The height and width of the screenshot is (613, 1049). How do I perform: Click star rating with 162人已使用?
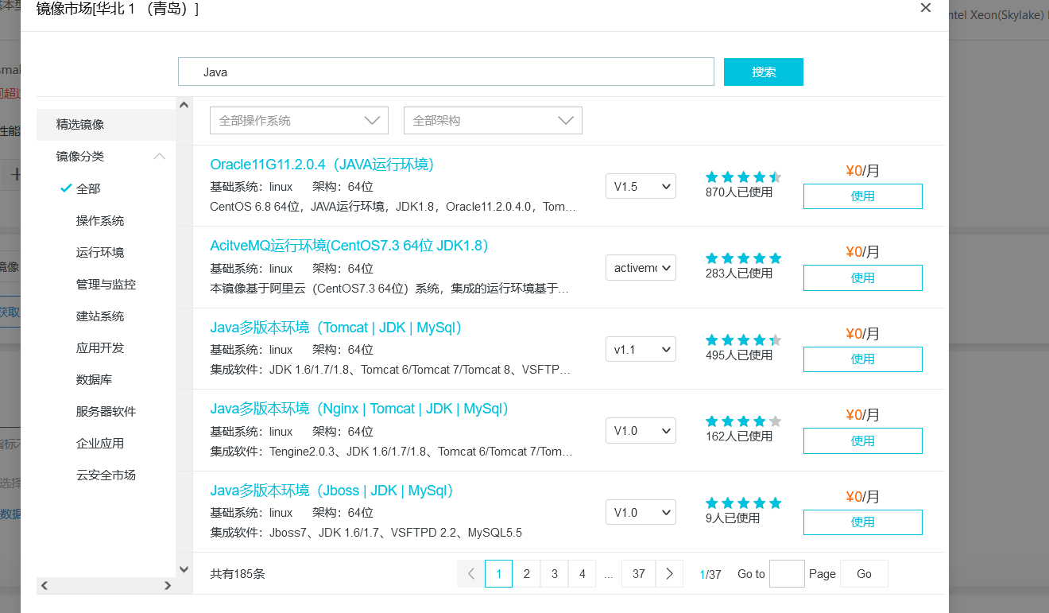pyautogui.click(x=744, y=421)
